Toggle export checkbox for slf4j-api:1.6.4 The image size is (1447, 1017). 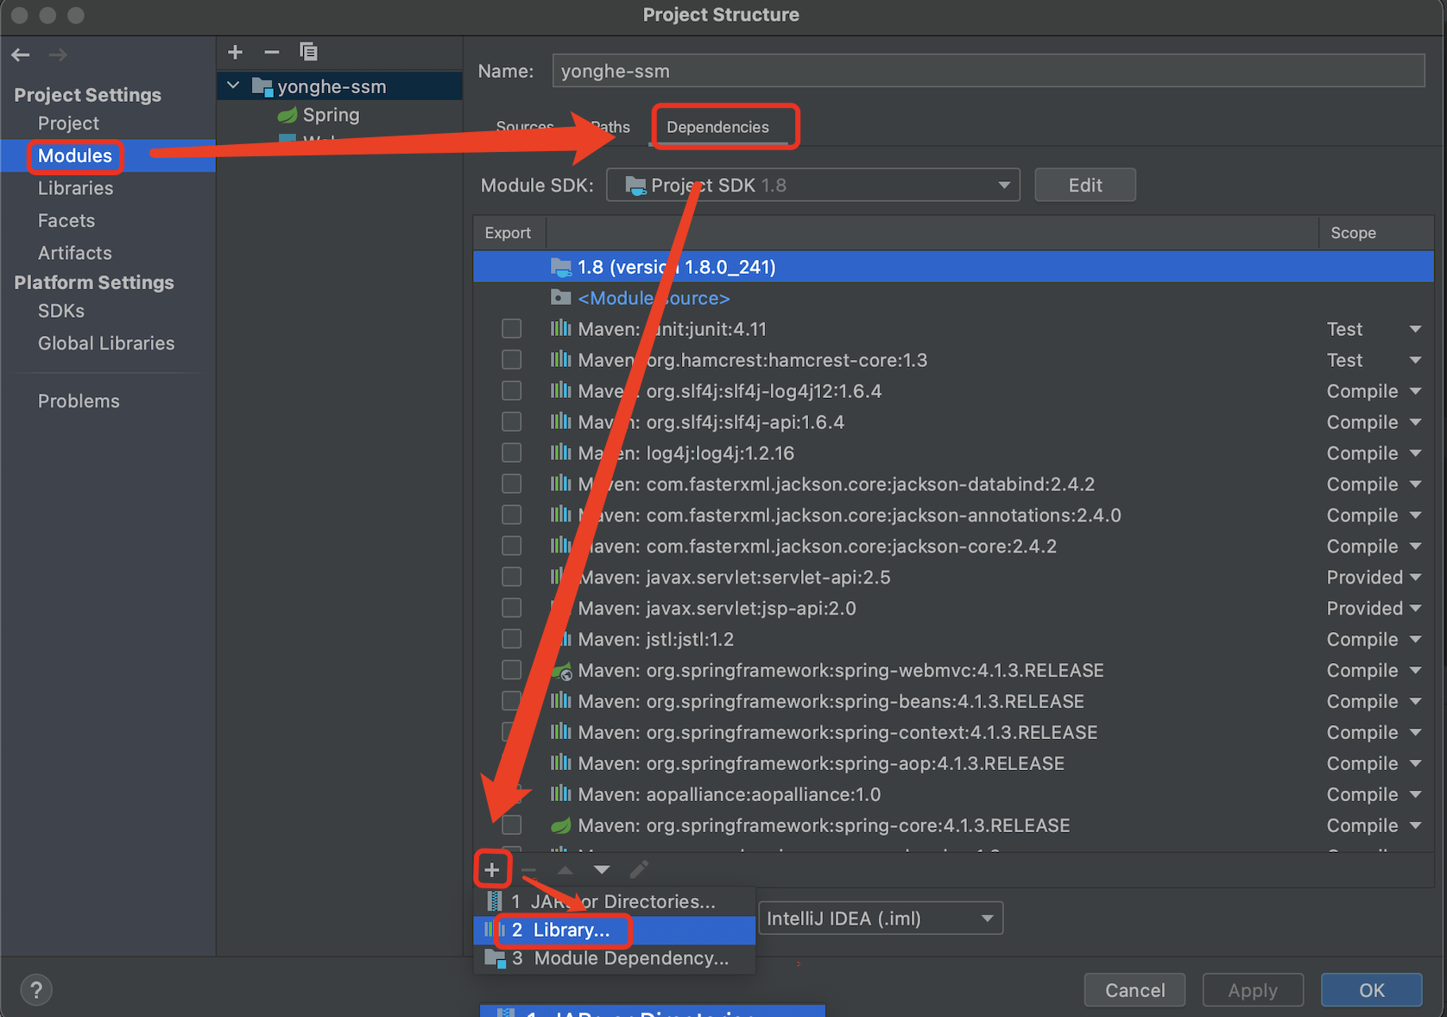pyautogui.click(x=512, y=422)
